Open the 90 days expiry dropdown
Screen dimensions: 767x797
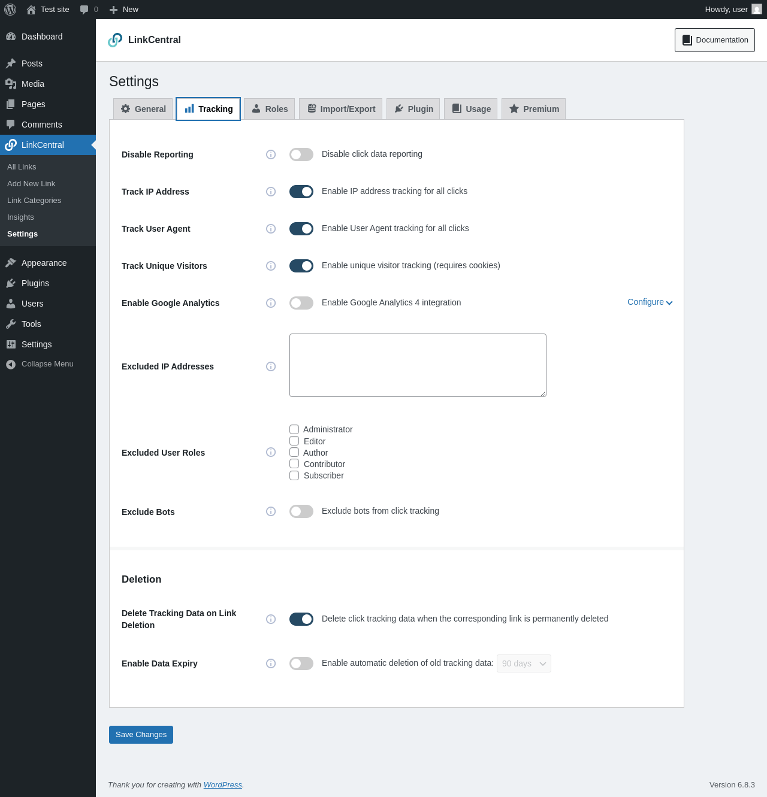[524, 663]
